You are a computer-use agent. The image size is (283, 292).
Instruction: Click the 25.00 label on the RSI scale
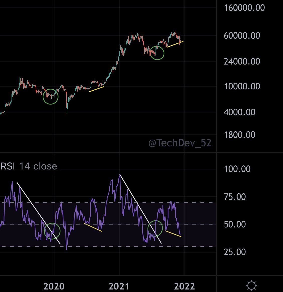pyautogui.click(x=235, y=251)
